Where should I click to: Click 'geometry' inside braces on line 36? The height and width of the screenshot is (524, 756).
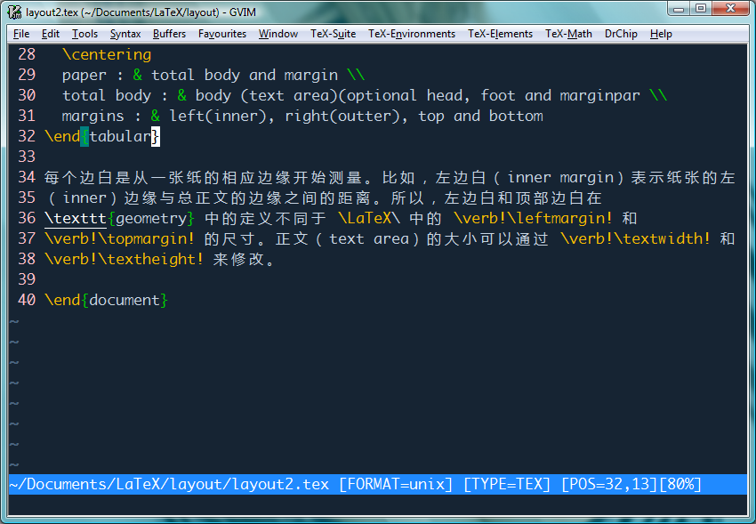coord(151,218)
